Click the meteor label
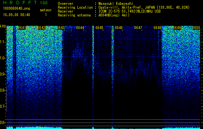This screenshot has width=203, height=129. point(46,10)
